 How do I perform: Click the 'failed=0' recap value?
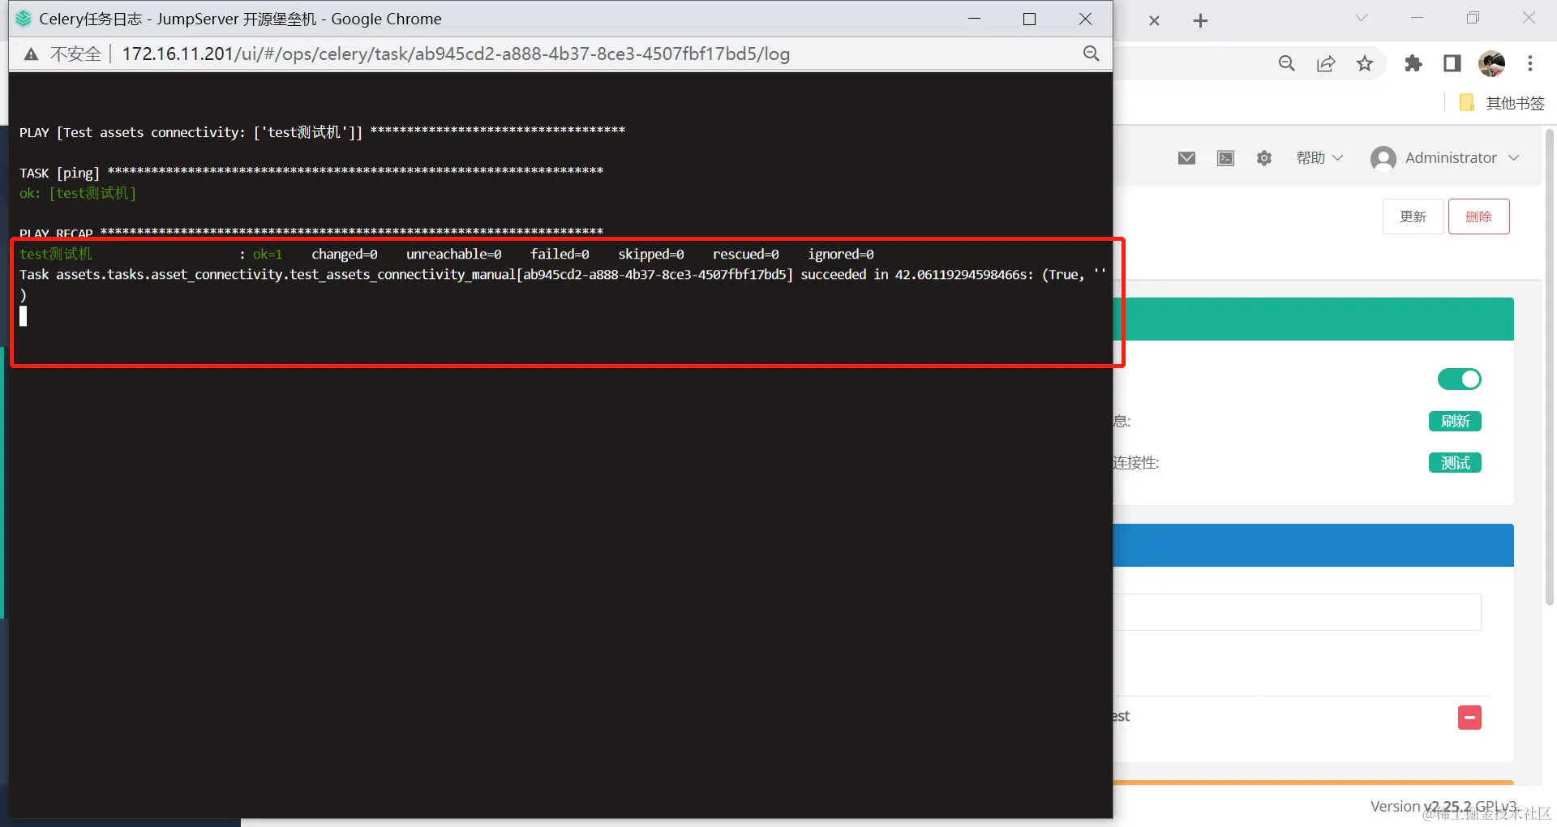[560, 255]
